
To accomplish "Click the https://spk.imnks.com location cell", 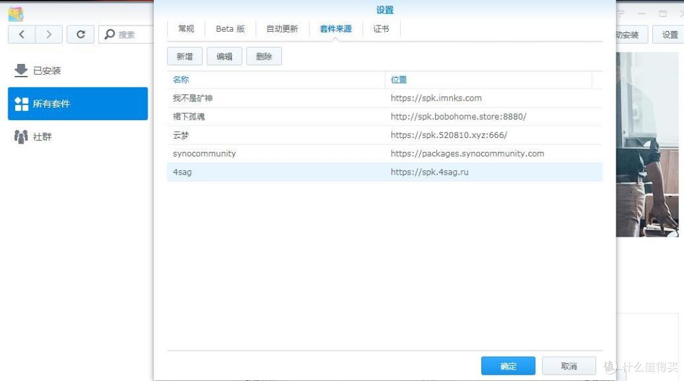I will [x=436, y=98].
